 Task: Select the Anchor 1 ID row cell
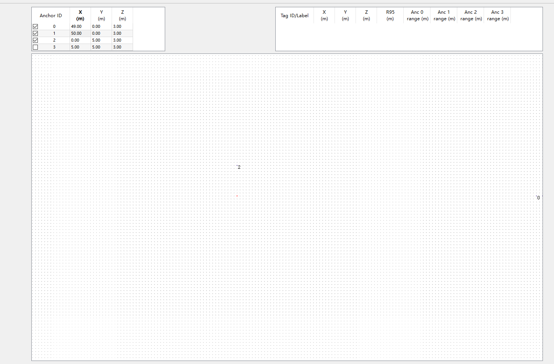click(x=54, y=34)
